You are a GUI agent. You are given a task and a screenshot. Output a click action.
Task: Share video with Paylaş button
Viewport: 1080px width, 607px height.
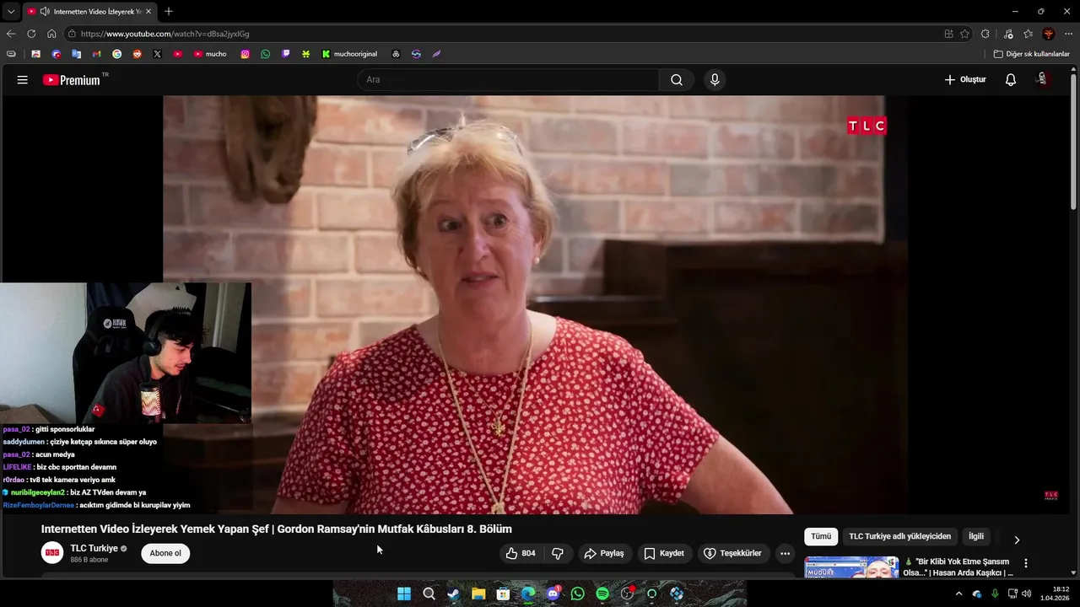point(604,553)
